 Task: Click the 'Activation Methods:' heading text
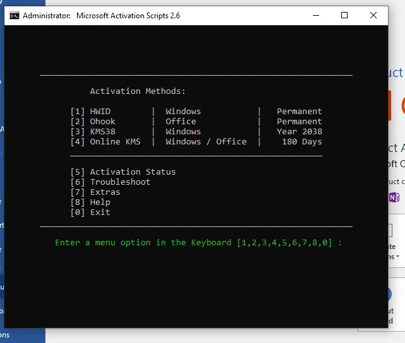(138, 91)
